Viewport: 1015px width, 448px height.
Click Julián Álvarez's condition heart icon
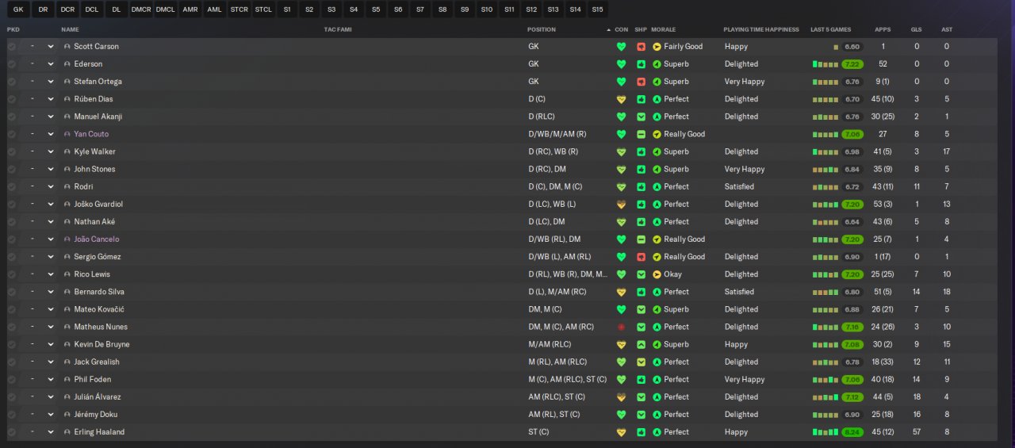(621, 397)
